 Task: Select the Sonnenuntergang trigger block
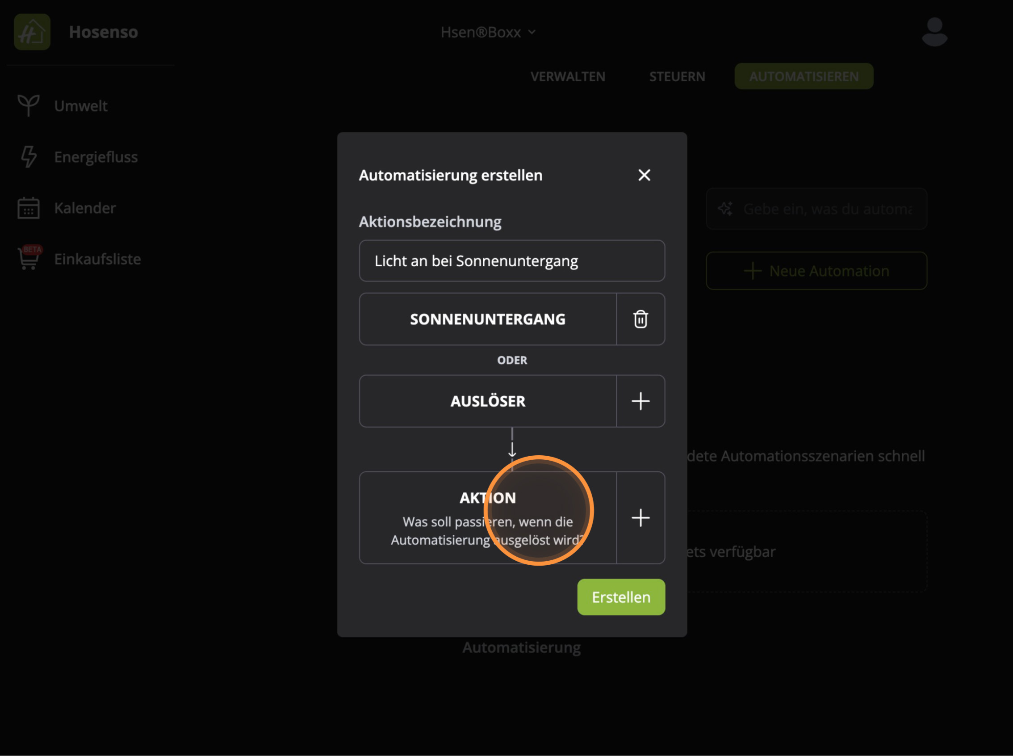coord(487,319)
